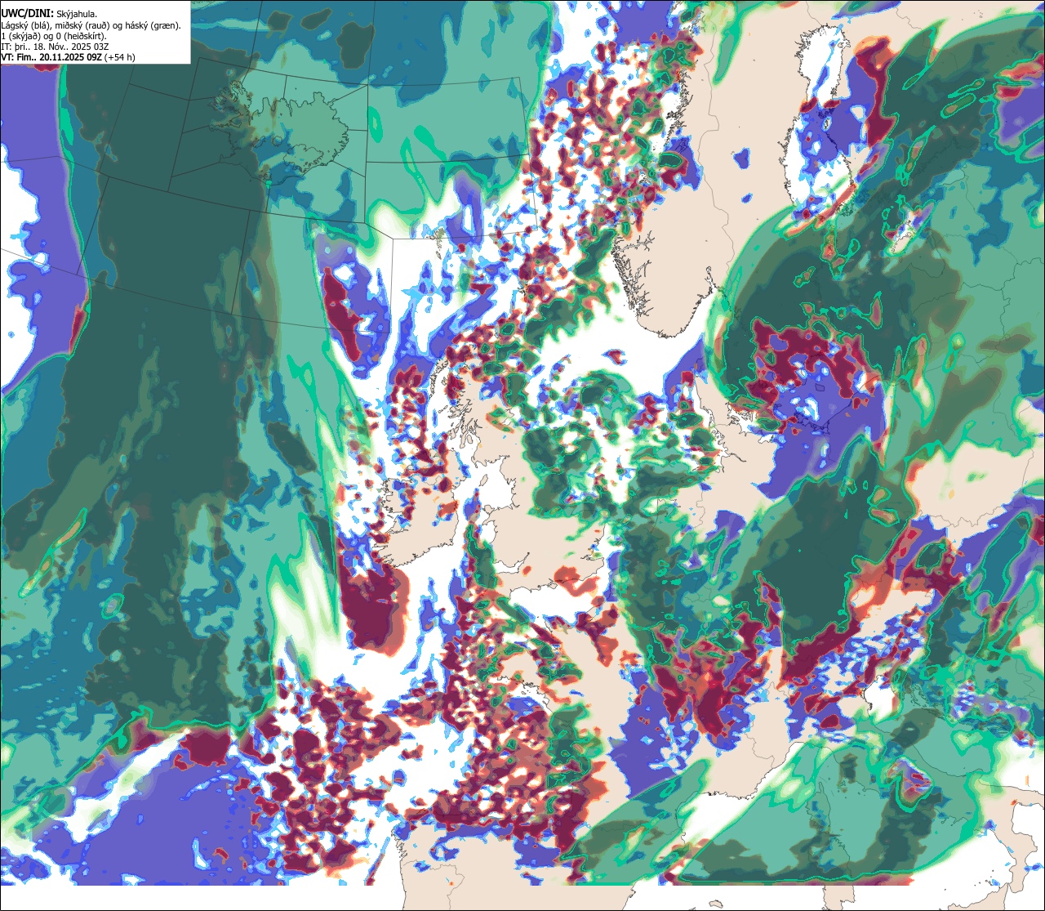Click the '1 (skýjað) og 0 (heiðskírt).' line
The image size is (1045, 911).
[x=54, y=36]
